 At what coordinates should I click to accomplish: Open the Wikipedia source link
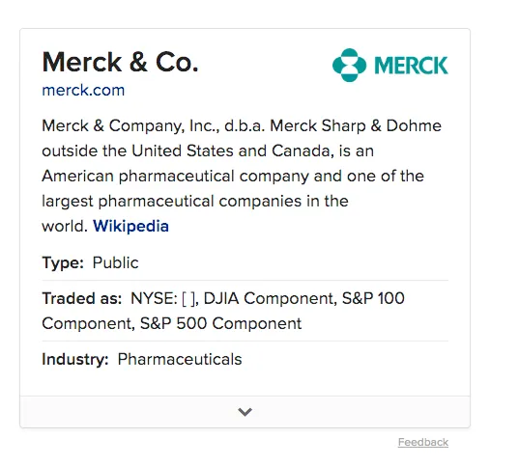coord(130,226)
